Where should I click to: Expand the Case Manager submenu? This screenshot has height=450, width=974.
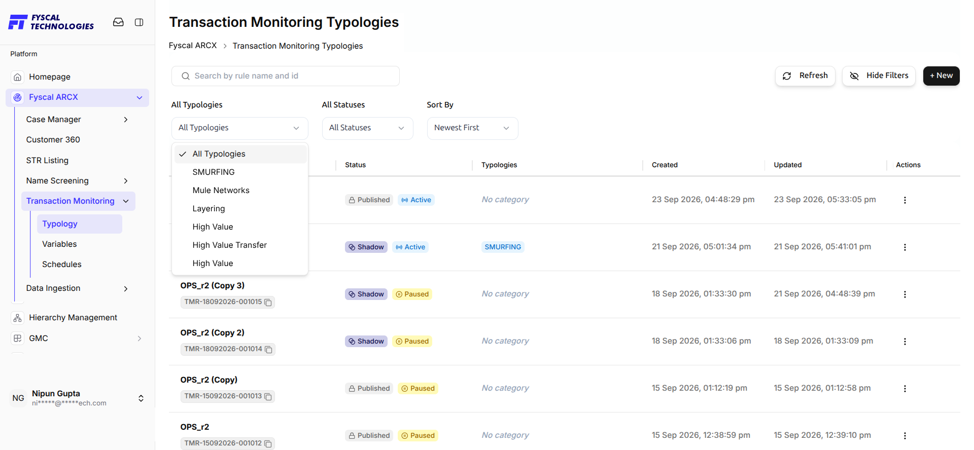point(126,120)
